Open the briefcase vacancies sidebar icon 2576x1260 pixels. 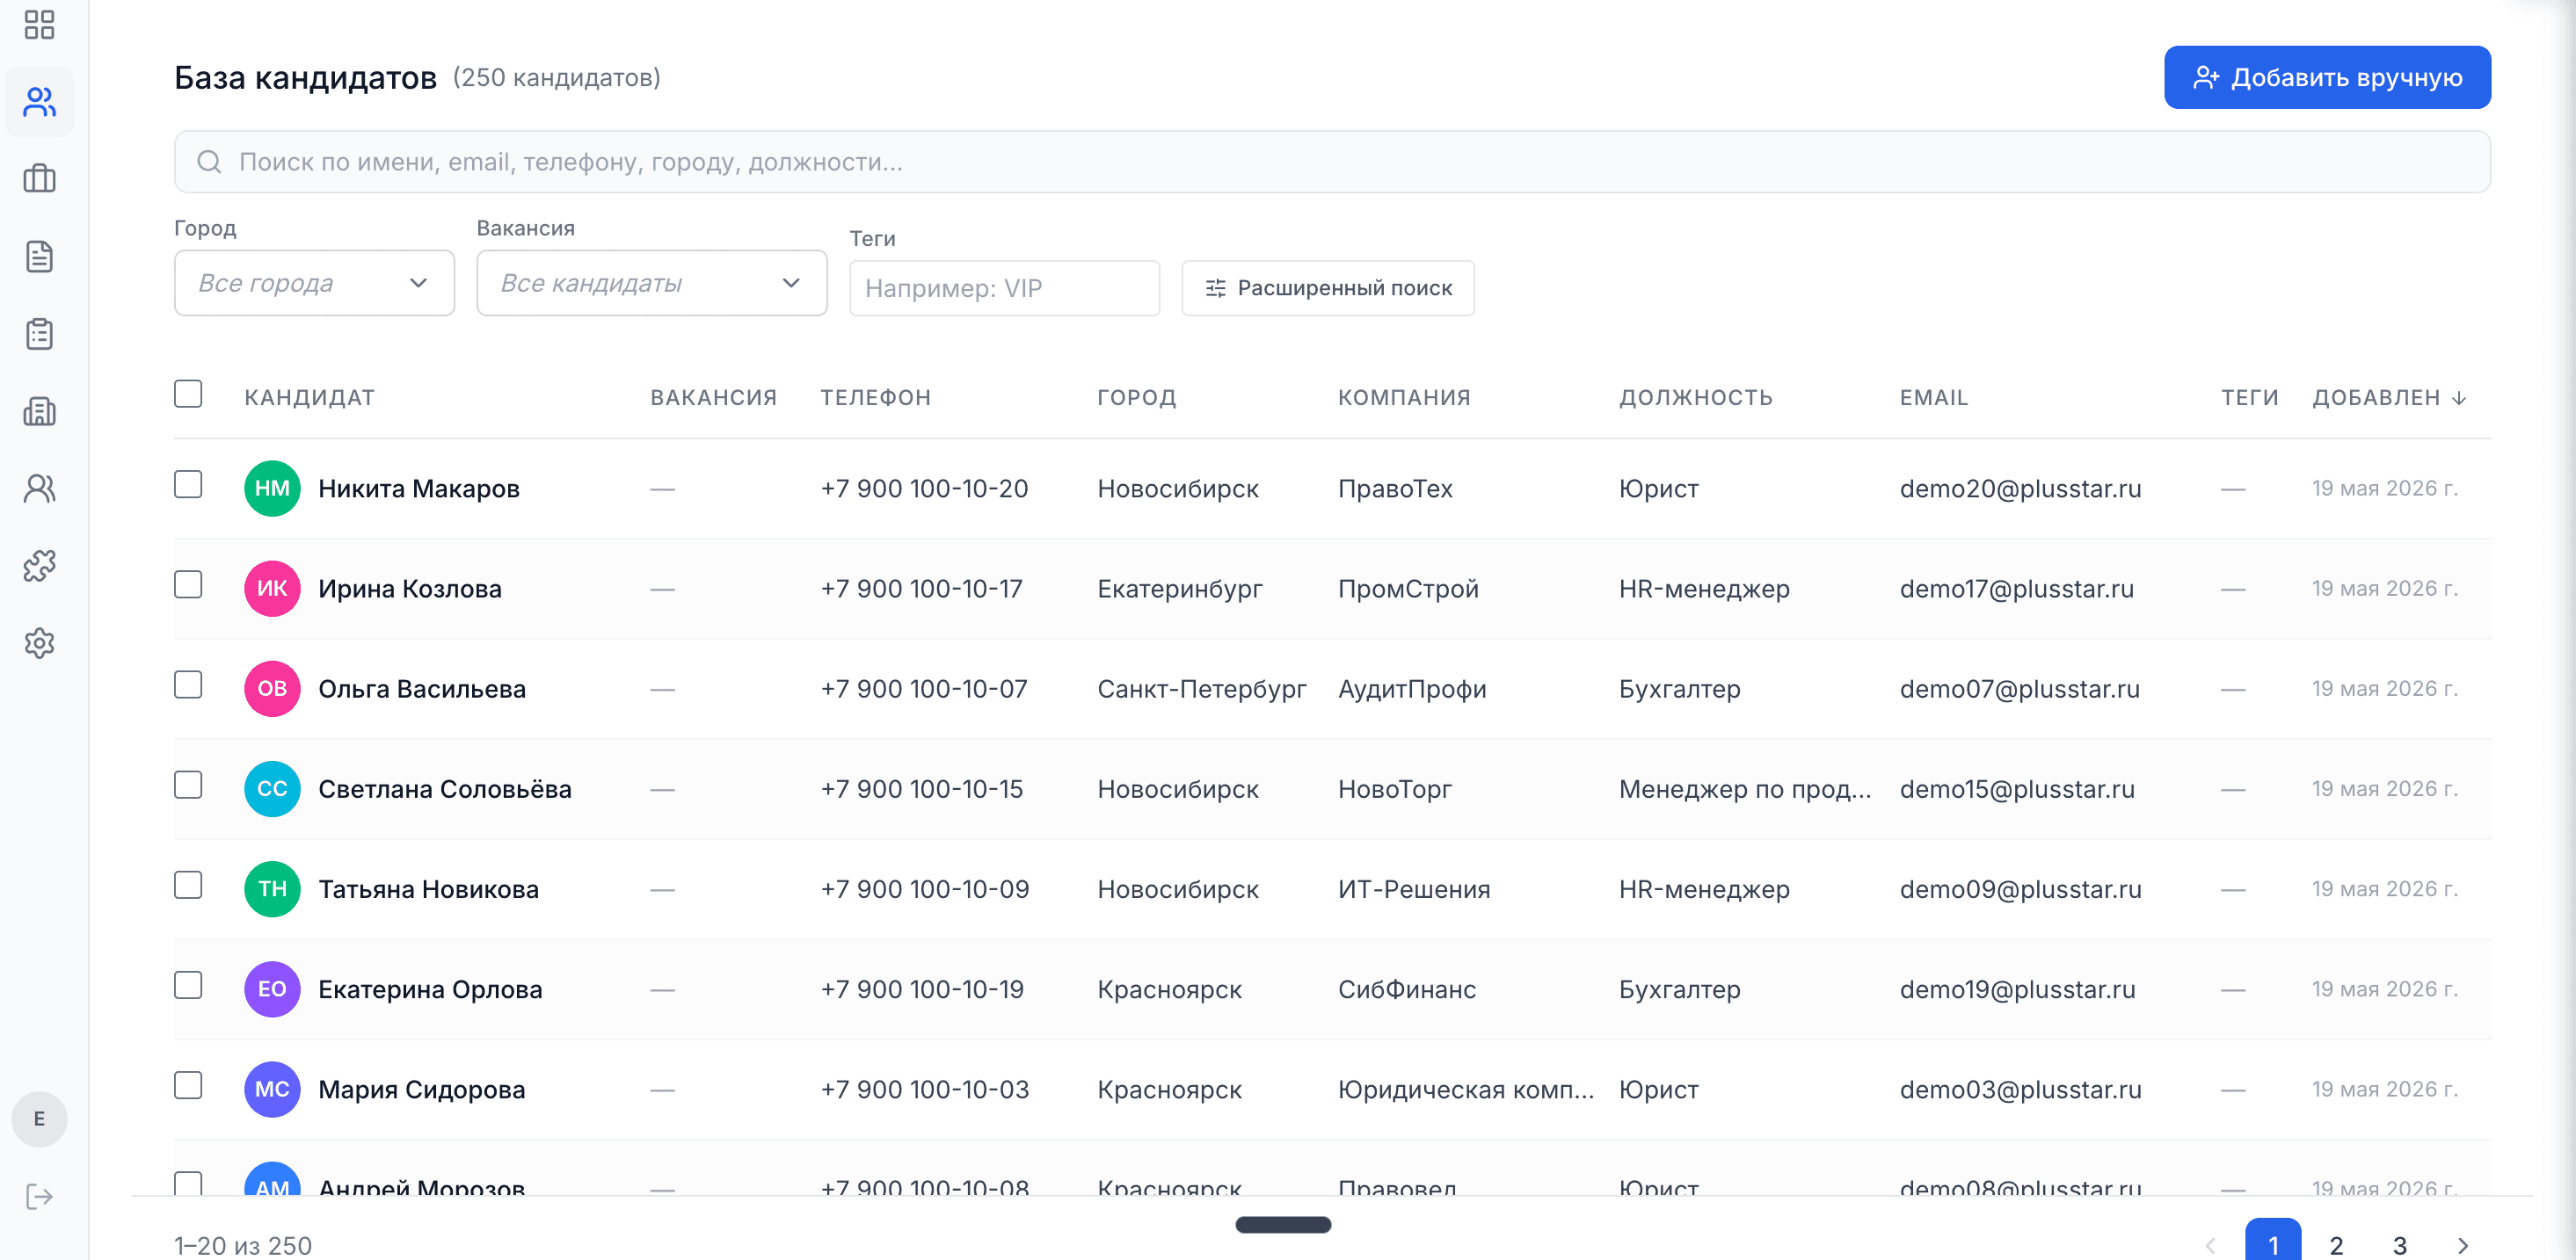[39, 179]
